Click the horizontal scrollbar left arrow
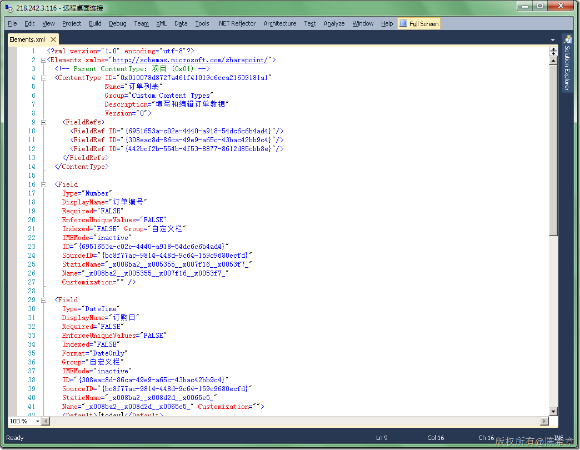Image resolution: width=580 pixels, height=450 pixels. (46, 421)
